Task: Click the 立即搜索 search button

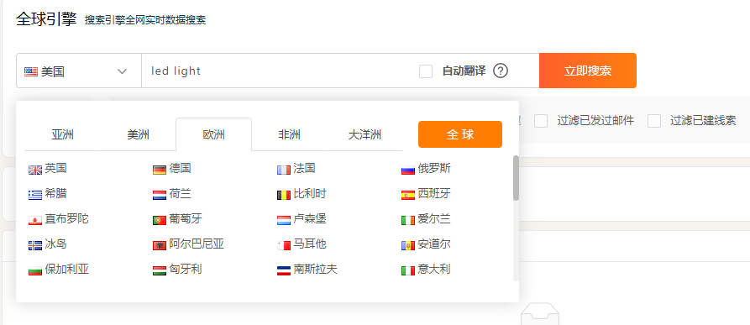Action: (x=588, y=71)
